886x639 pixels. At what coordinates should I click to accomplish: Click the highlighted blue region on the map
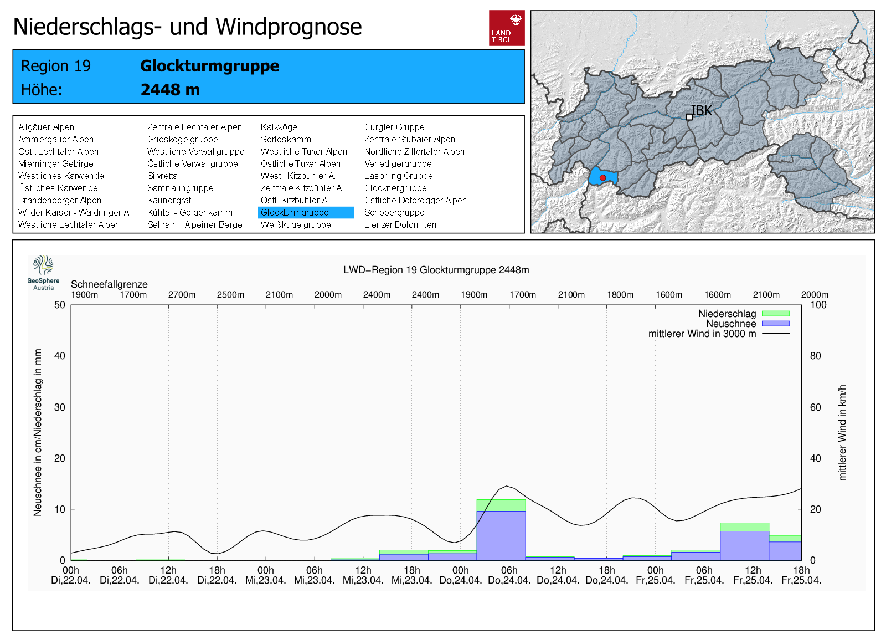(609, 177)
